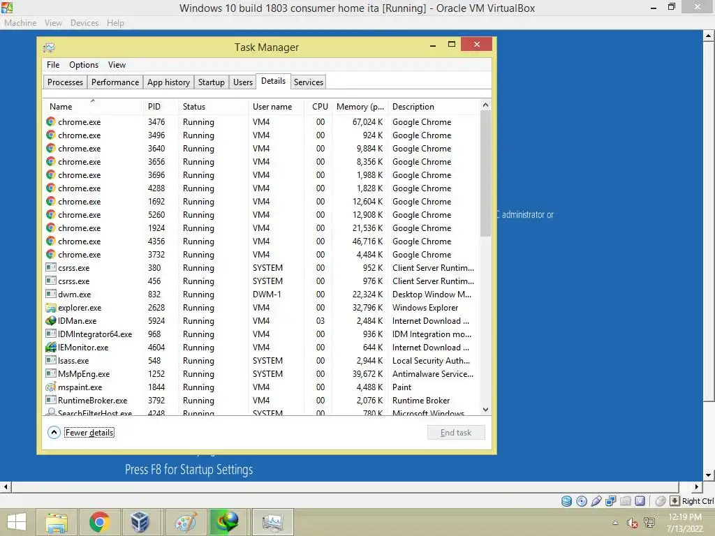Open the VirtualBox Machine menu
The height and width of the screenshot is (536, 715).
coord(20,23)
